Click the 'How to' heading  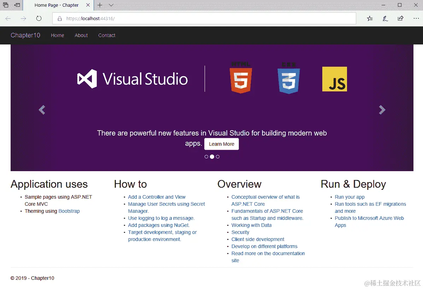point(130,184)
